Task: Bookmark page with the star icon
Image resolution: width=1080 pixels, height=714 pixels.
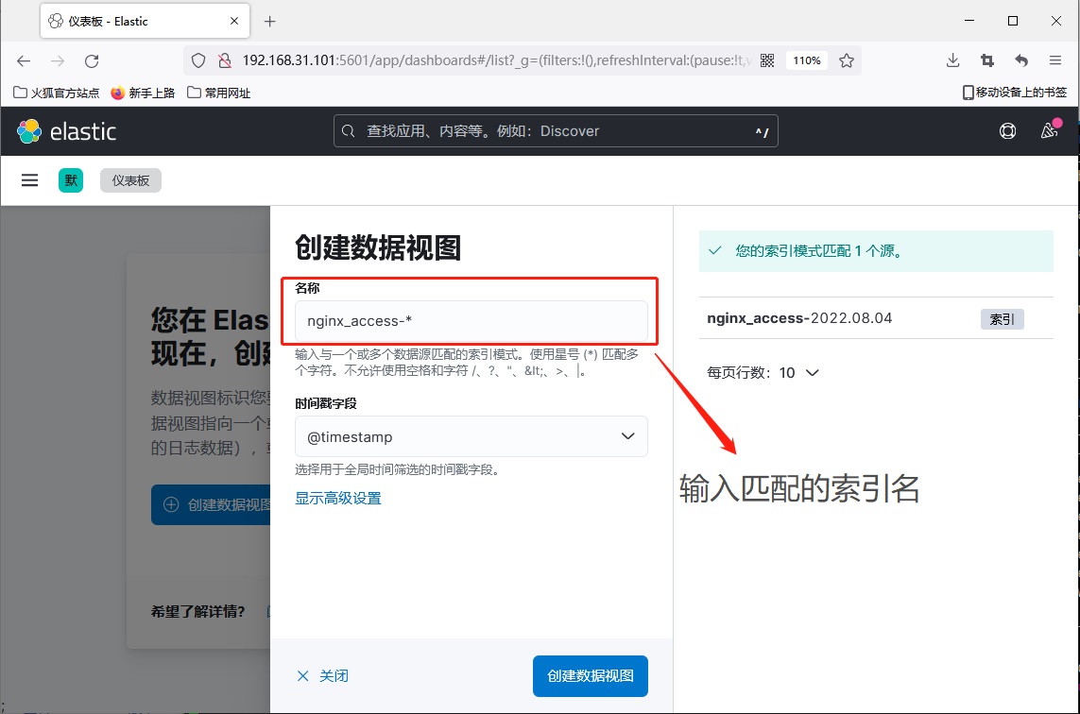Action: pyautogui.click(x=847, y=60)
